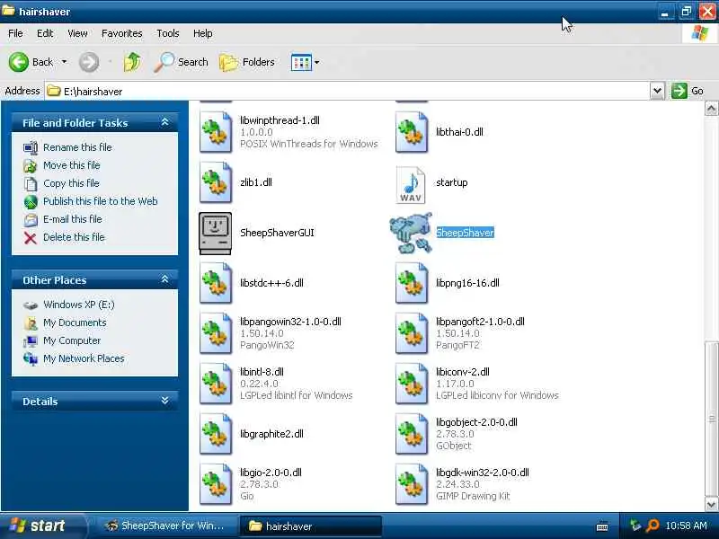Screen dimensions: 719x539
Task: Open the Favorites menu
Action: [122, 33]
